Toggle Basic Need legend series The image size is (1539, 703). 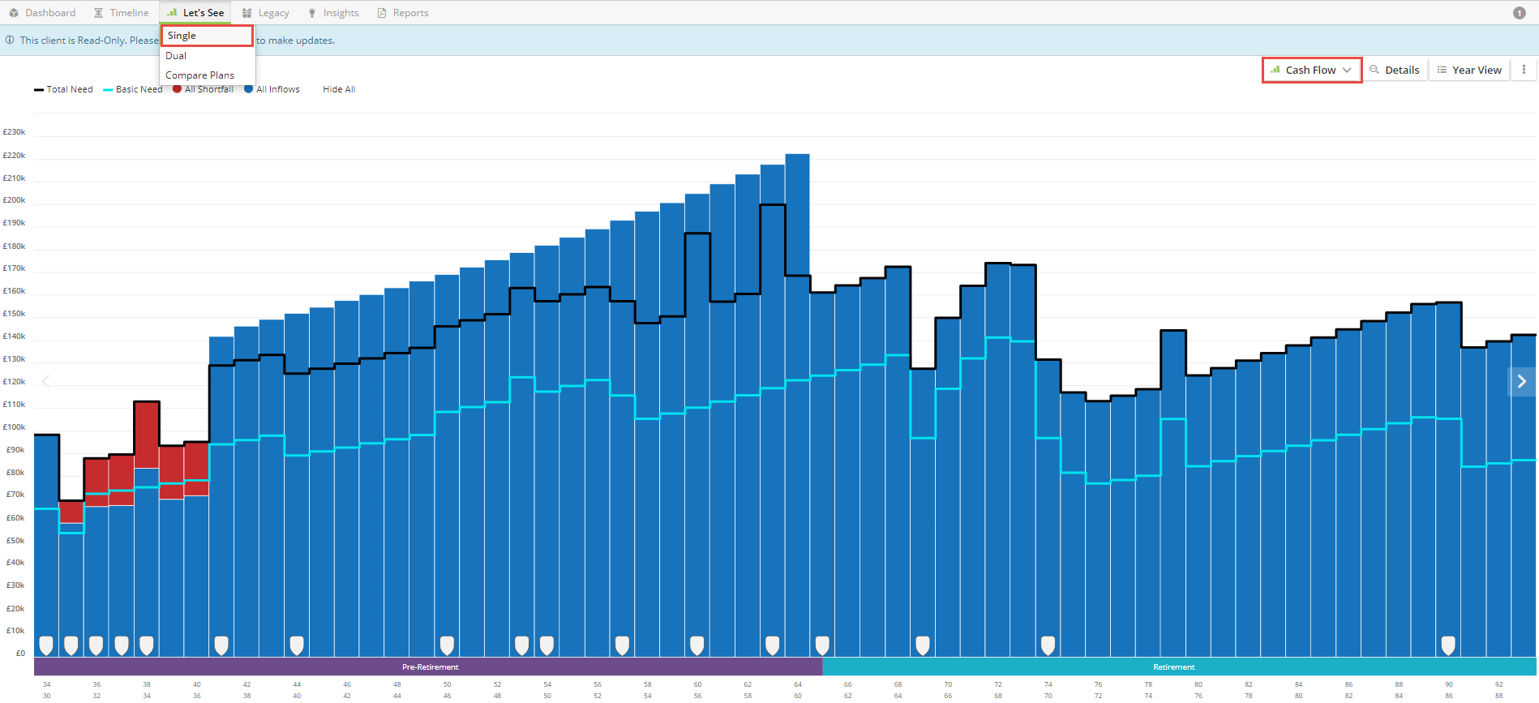[x=133, y=89]
